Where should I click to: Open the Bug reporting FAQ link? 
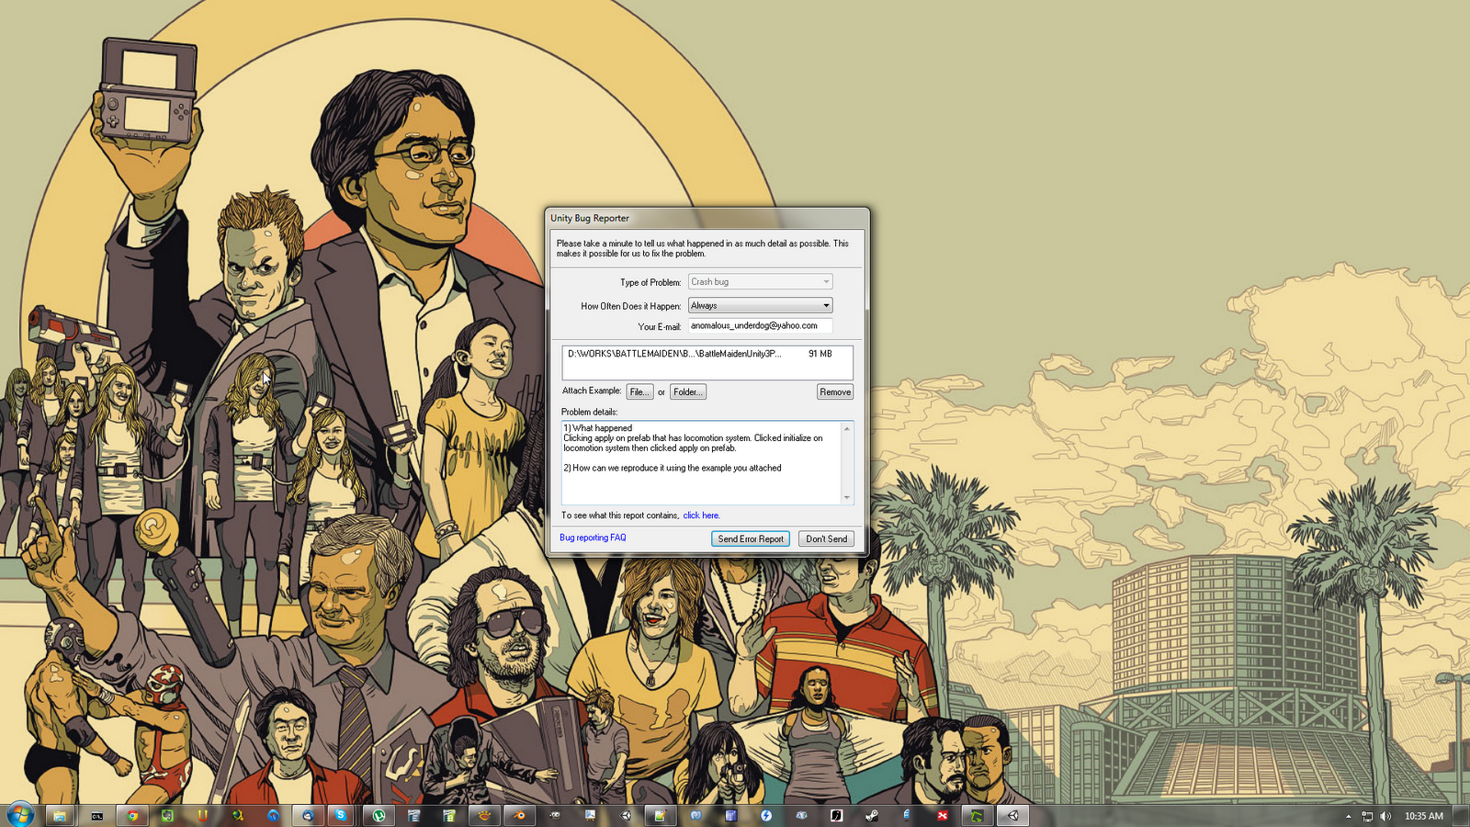pyautogui.click(x=593, y=538)
